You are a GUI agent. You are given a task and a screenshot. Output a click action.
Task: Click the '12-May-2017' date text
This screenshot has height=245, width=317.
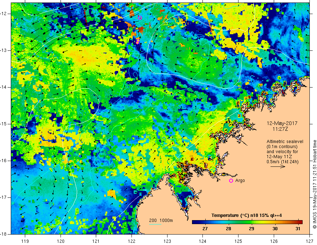click(282, 123)
